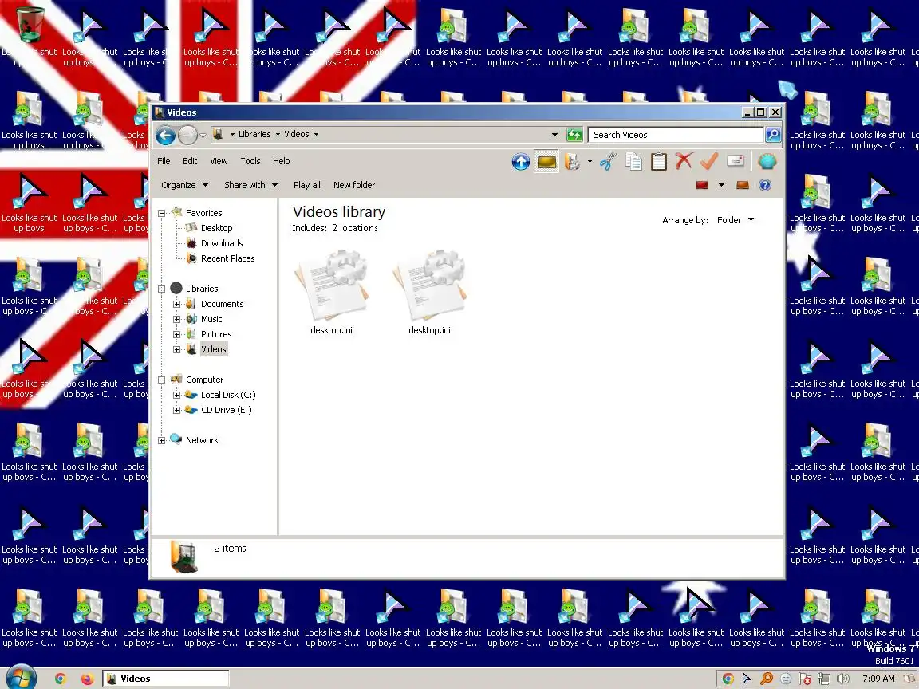Click the Copy pages icon

click(x=634, y=161)
